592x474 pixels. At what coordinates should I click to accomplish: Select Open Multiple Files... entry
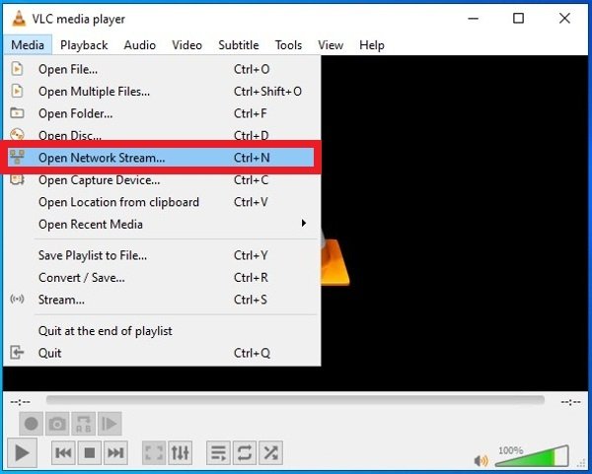162,92
